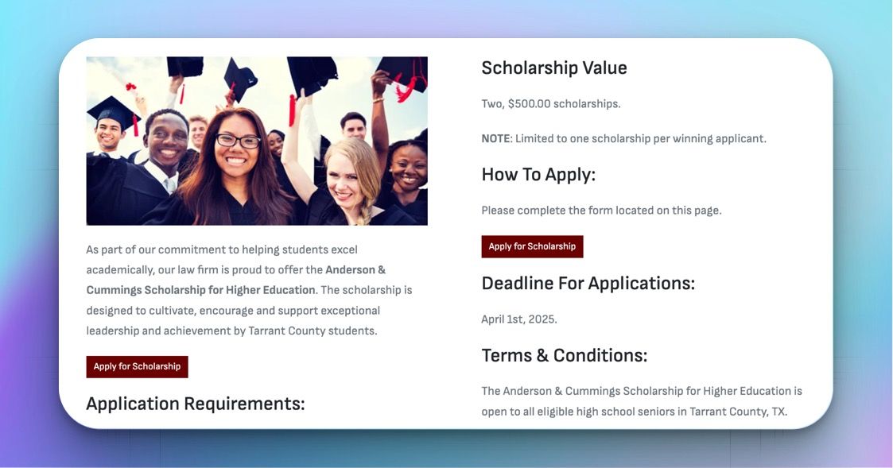Select the law firm commitment opening sentence
Viewport: 893px width, 468px height.
222,249
